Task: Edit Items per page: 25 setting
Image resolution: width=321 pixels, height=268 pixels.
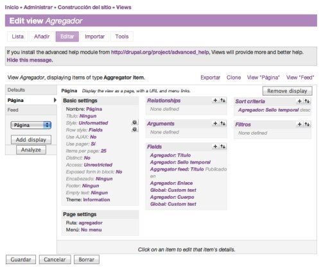Action: (103, 151)
